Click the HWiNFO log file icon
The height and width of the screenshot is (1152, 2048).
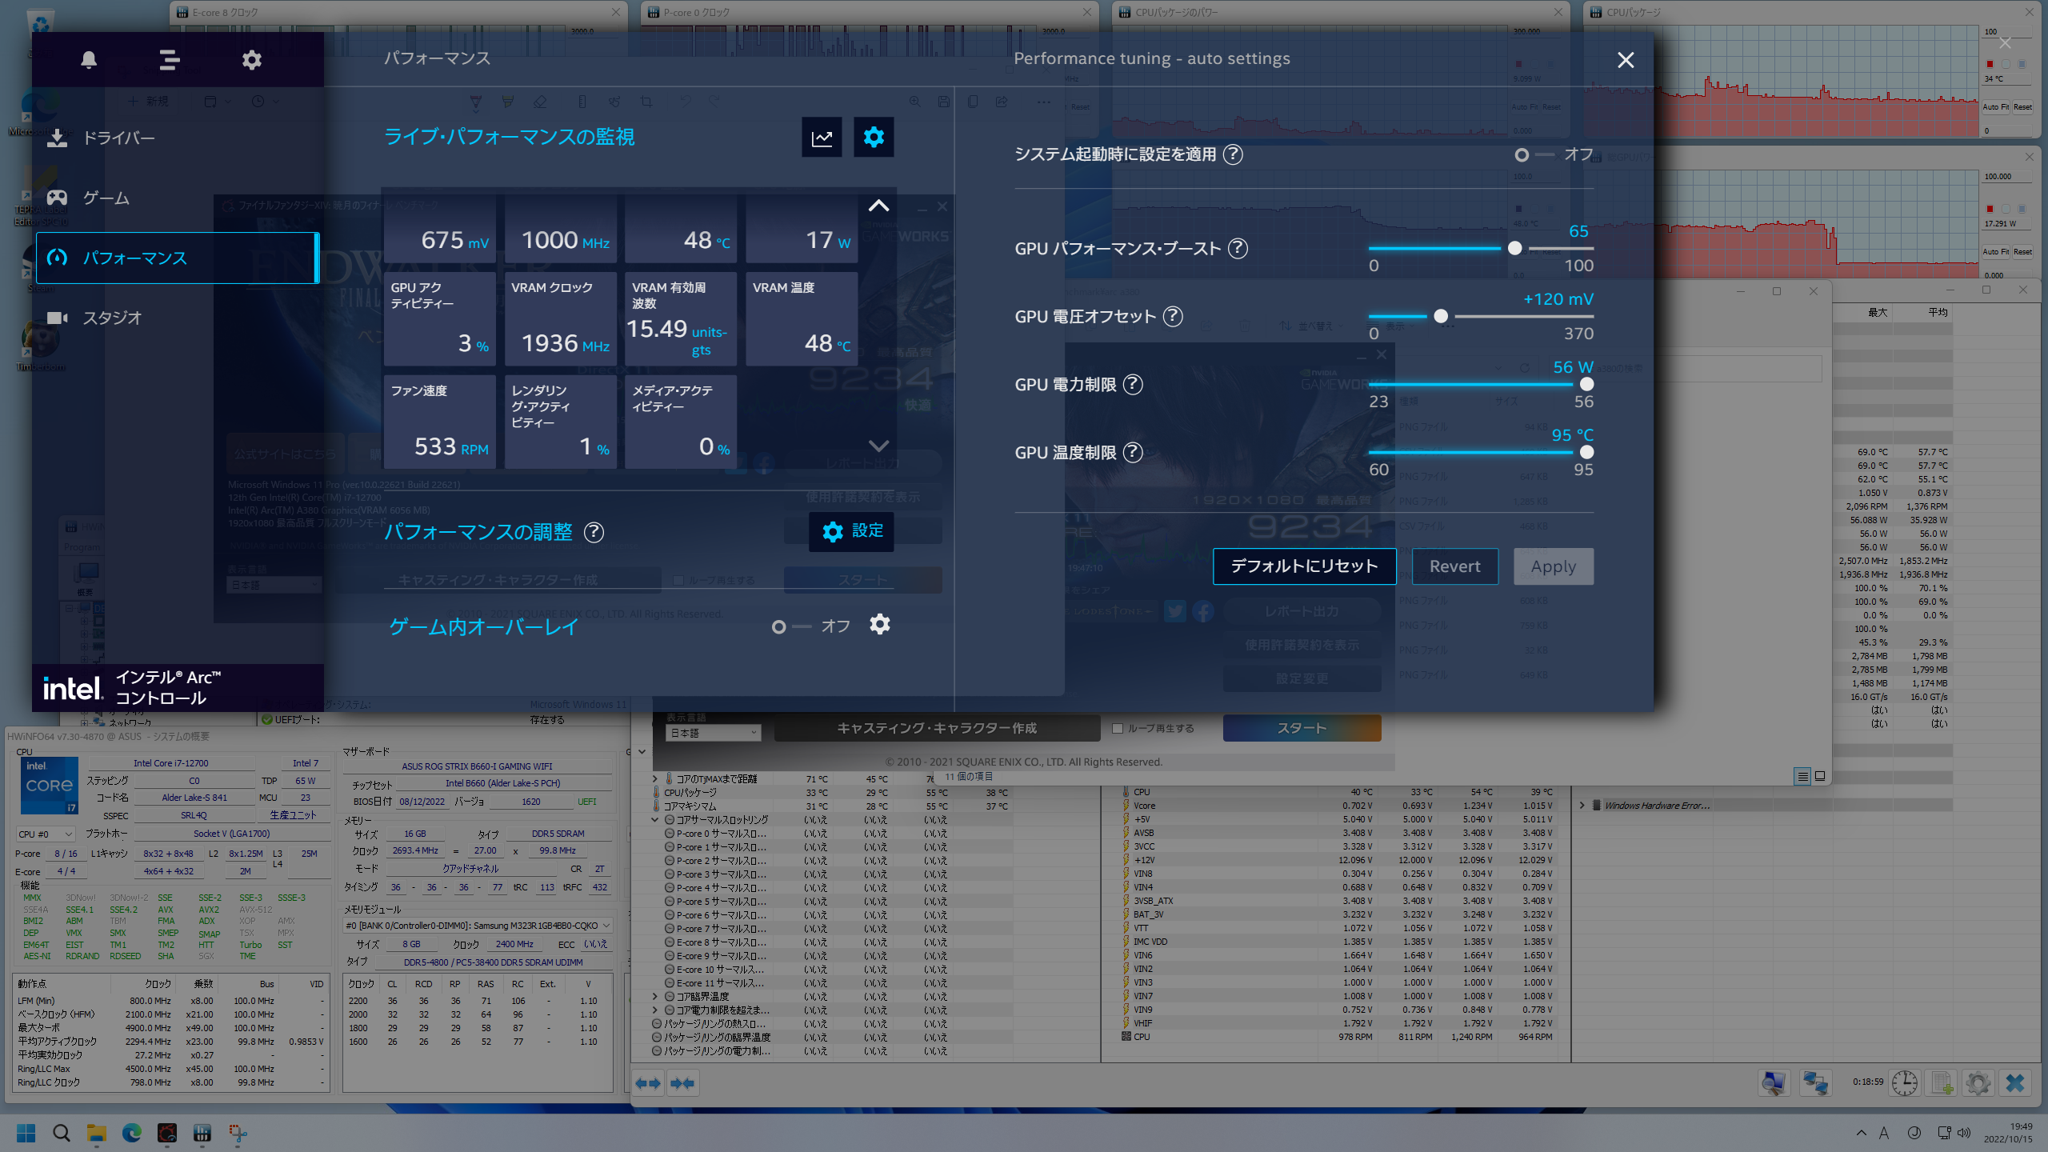click(x=1942, y=1083)
